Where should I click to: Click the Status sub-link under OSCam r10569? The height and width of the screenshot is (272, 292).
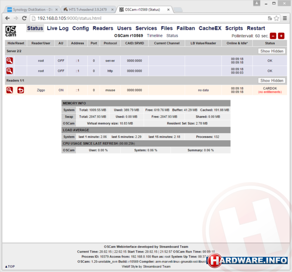tap(172, 36)
